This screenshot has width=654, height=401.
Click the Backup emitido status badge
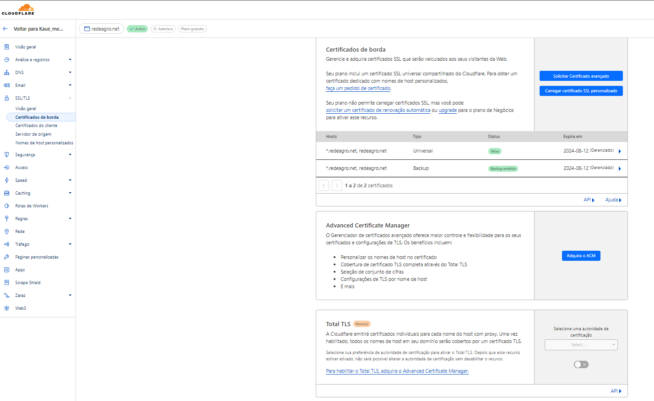pyautogui.click(x=503, y=169)
